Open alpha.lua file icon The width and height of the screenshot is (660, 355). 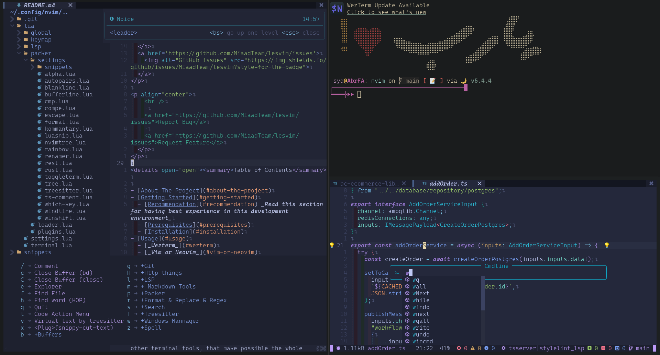pyautogui.click(x=40, y=74)
